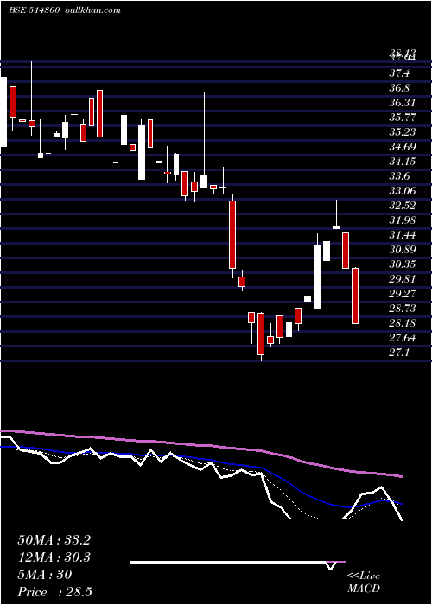
Task: Select the 29.27 price axis label
Action: pyautogui.click(x=402, y=293)
